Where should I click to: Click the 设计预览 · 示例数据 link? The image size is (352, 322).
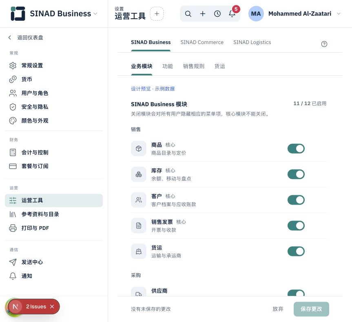(x=153, y=89)
